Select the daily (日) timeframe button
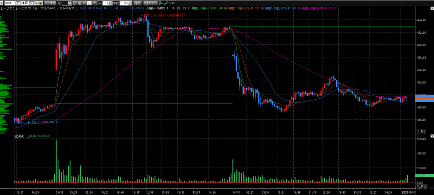Image resolution: width=434 pixels, height=195 pixels. (75, 3)
